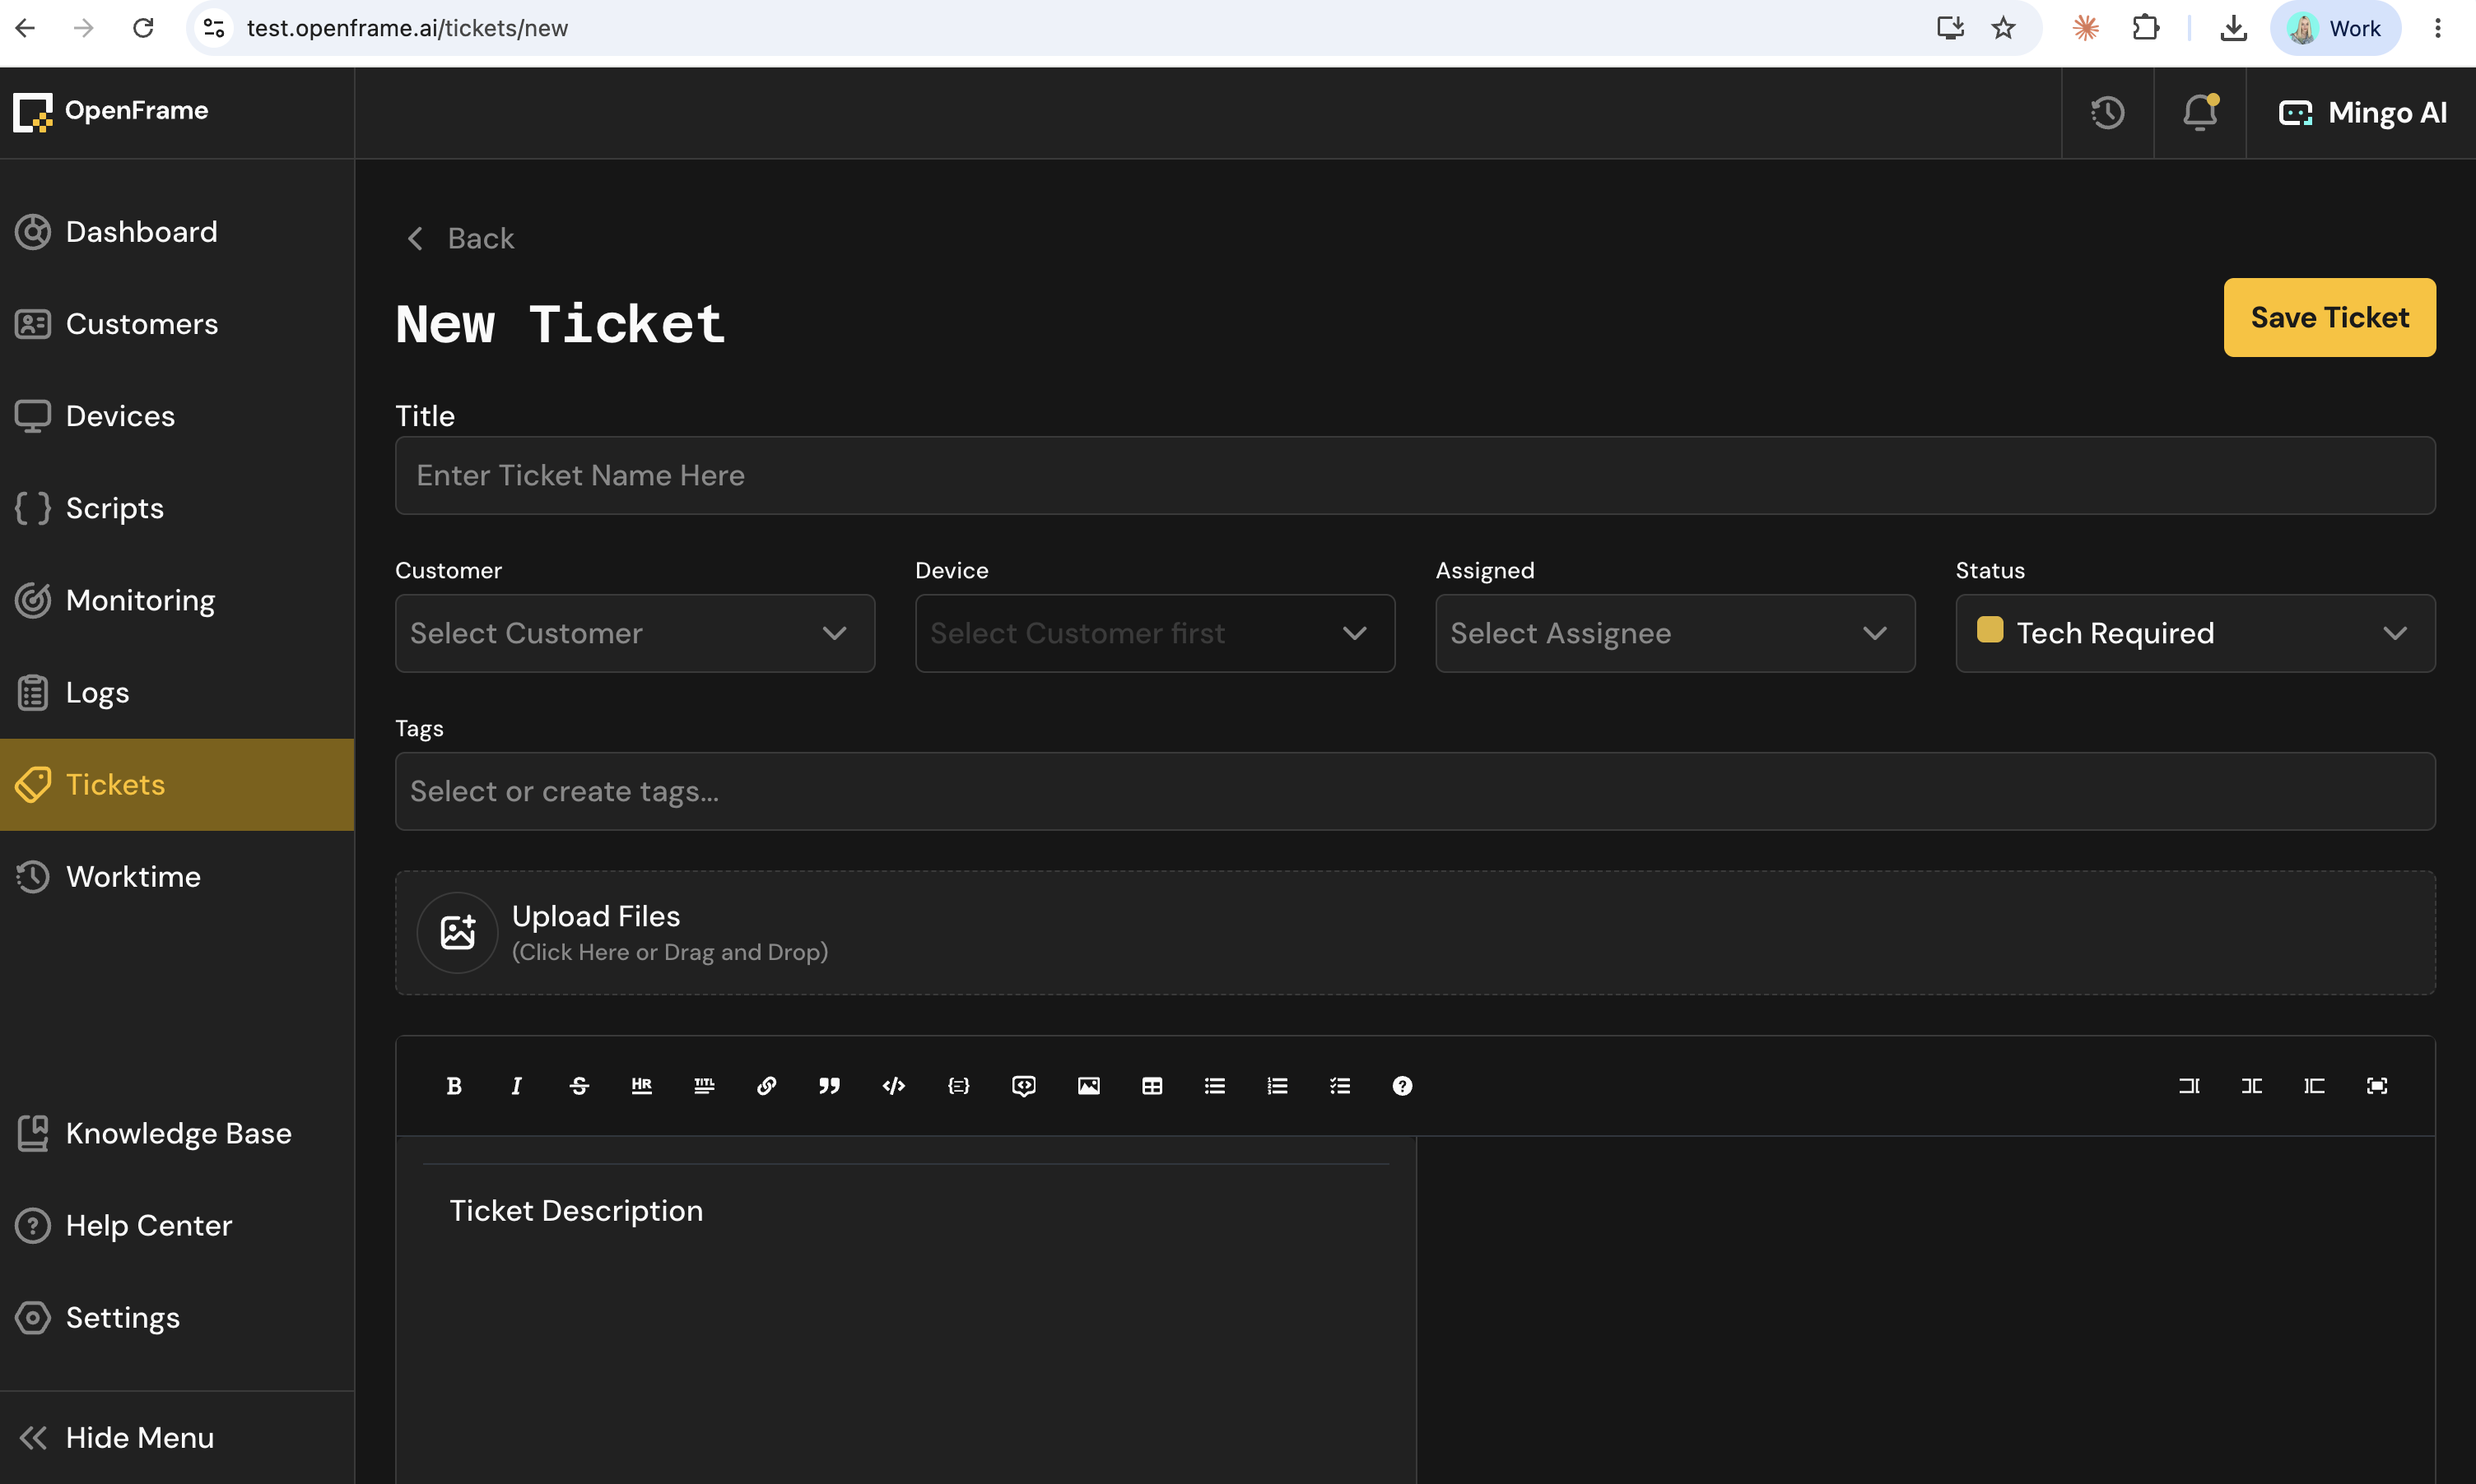Insert a blockquote using the quote icon
This screenshot has height=1484, width=2476.
pyautogui.click(x=830, y=1086)
